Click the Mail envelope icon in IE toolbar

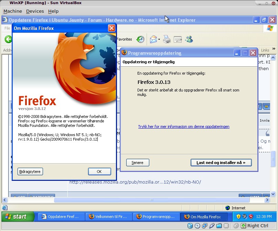click(x=153, y=39)
